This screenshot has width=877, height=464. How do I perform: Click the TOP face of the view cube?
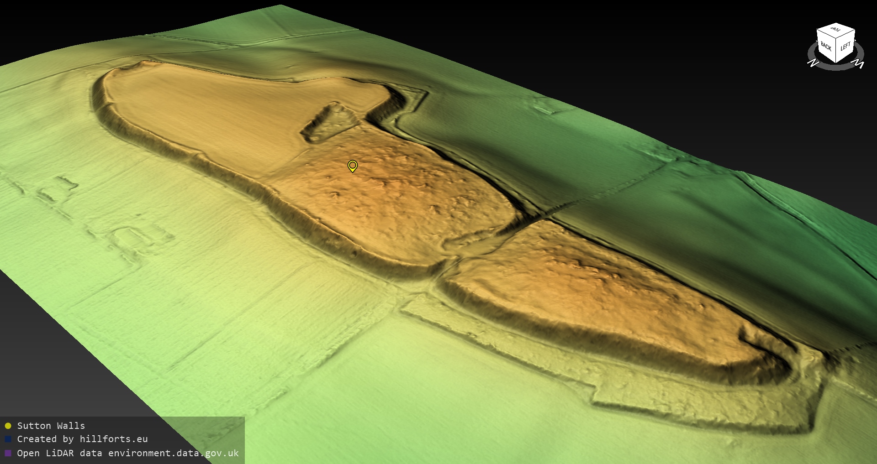[x=835, y=30]
